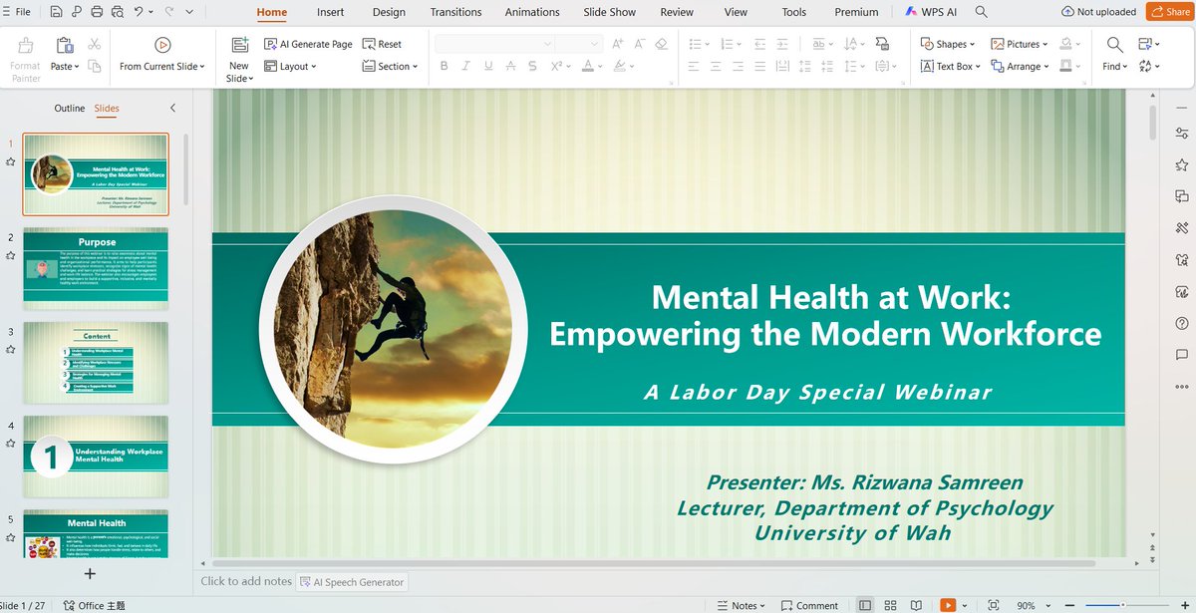The height and width of the screenshot is (613, 1196).
Task: Open the File menu
Action: pos(16,12)
